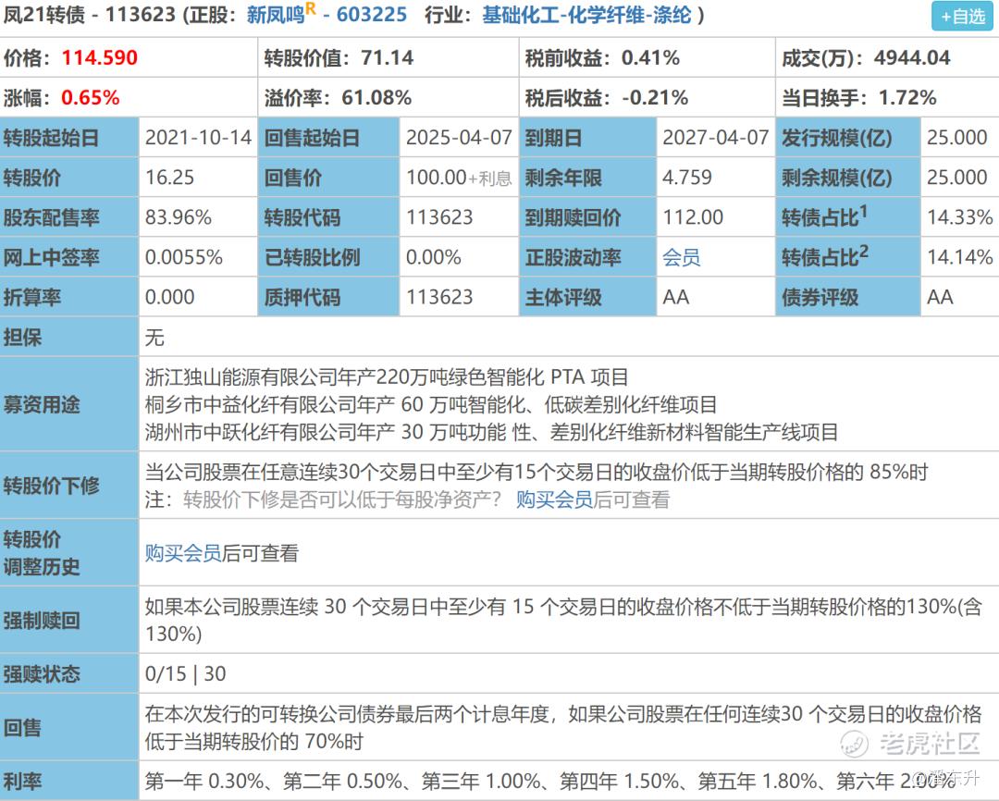The height and width of the screenshot is (801, 999).
Task: Select 募资用途 header cell
Action: click(68, 404)
